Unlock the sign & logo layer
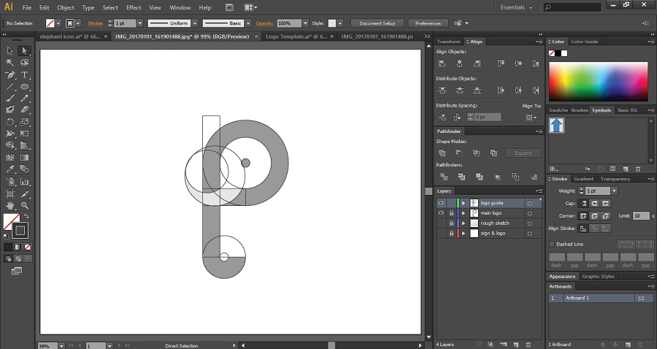Image resolution: width=657 pixels, height=349 pixels. point(451,234)
